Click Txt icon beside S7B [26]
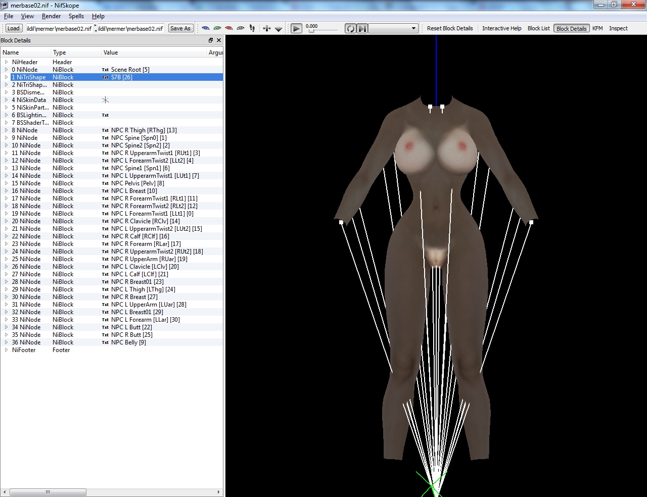 click(x=105, y=77)
